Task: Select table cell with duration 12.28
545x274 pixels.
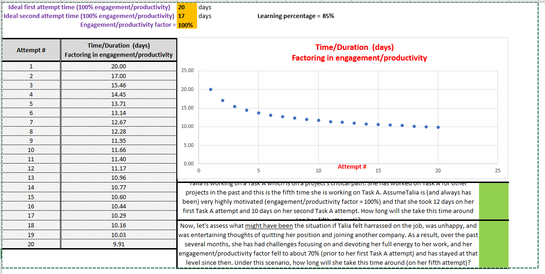Action: [119, 131]
